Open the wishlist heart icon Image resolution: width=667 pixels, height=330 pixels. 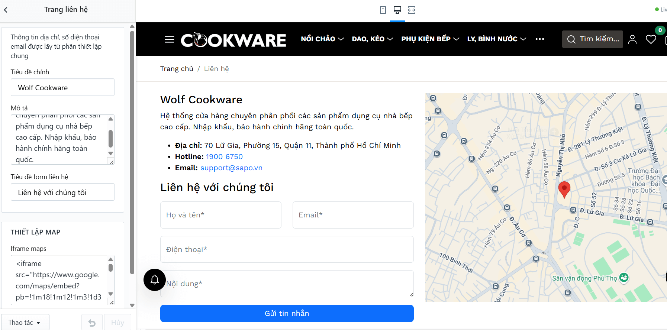(651, 39)
